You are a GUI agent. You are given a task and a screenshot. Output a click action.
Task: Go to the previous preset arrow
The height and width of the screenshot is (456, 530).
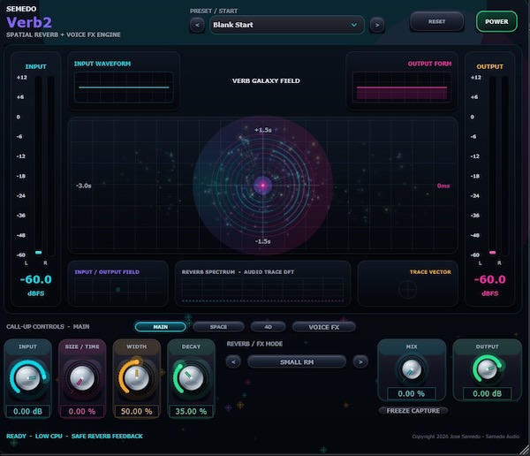[x=197, y=25]
